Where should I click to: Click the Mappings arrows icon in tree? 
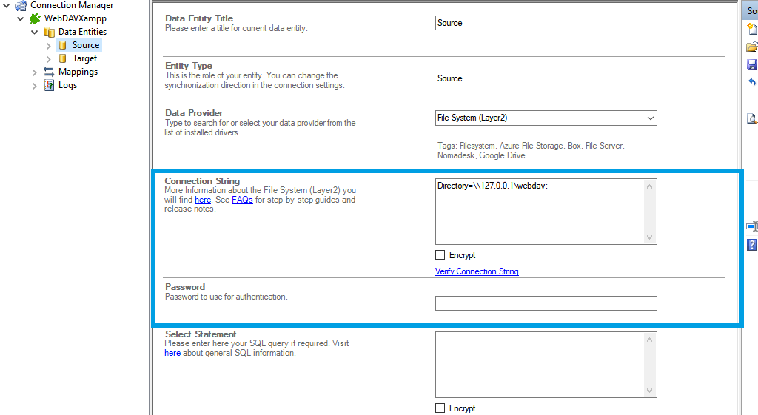(x=49, y=72)
